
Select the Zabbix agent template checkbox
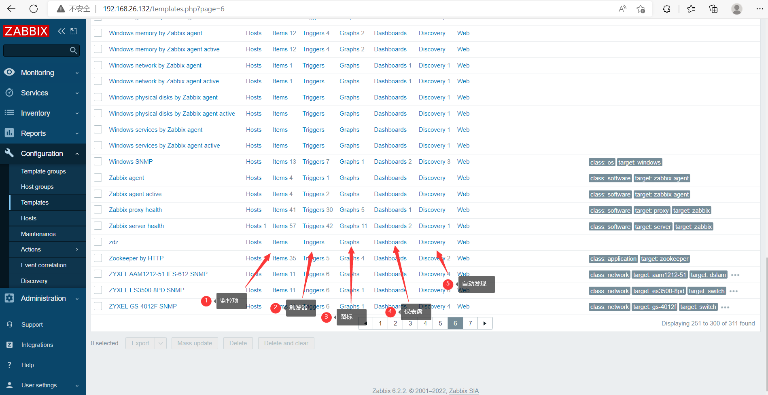(x=98, y=178)
